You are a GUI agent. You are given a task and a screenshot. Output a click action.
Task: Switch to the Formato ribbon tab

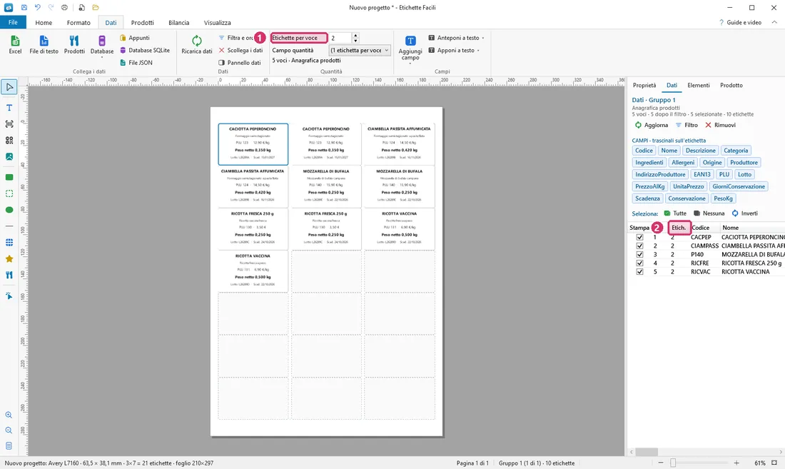78,23
